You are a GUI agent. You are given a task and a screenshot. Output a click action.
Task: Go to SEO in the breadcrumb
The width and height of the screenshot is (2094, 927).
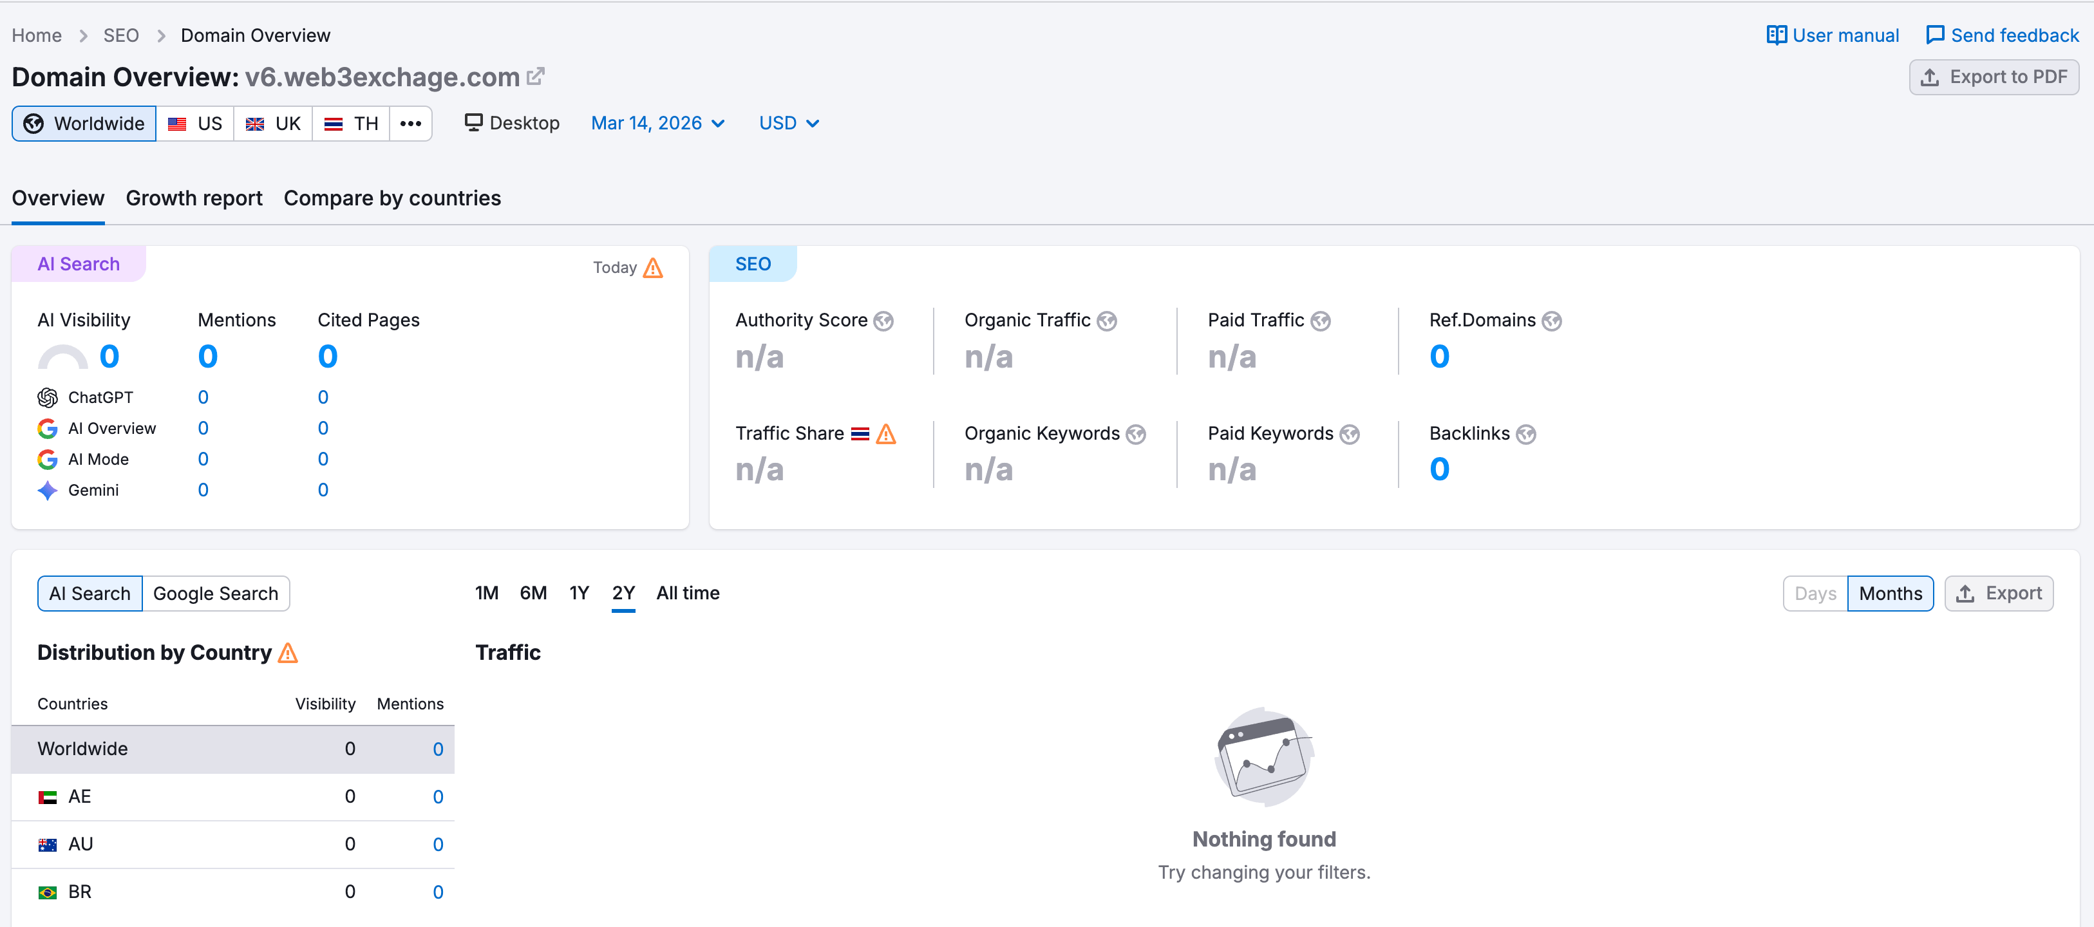pyautogui.click(x=121, y=36)
